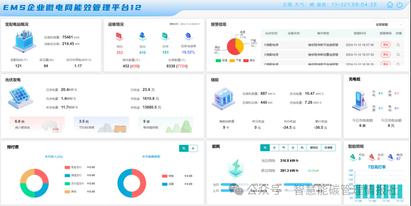This screenshot has height=206, width=411.
Task: Click the 任务完成率 task completion icon
Action: click(188, 36)
